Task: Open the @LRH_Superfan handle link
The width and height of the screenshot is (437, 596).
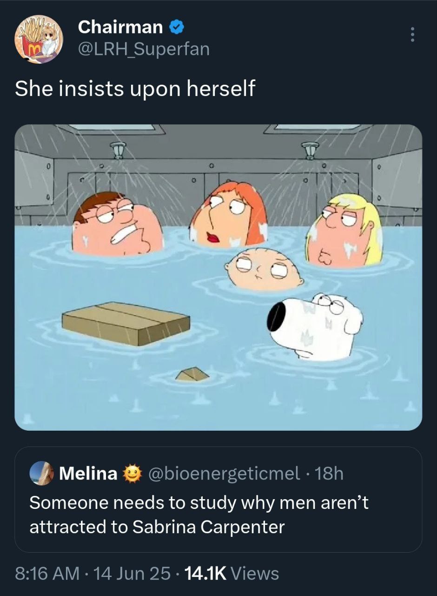Action: tap(144, 48)
